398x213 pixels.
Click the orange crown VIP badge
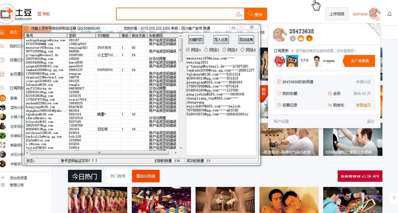coord(301,39)
